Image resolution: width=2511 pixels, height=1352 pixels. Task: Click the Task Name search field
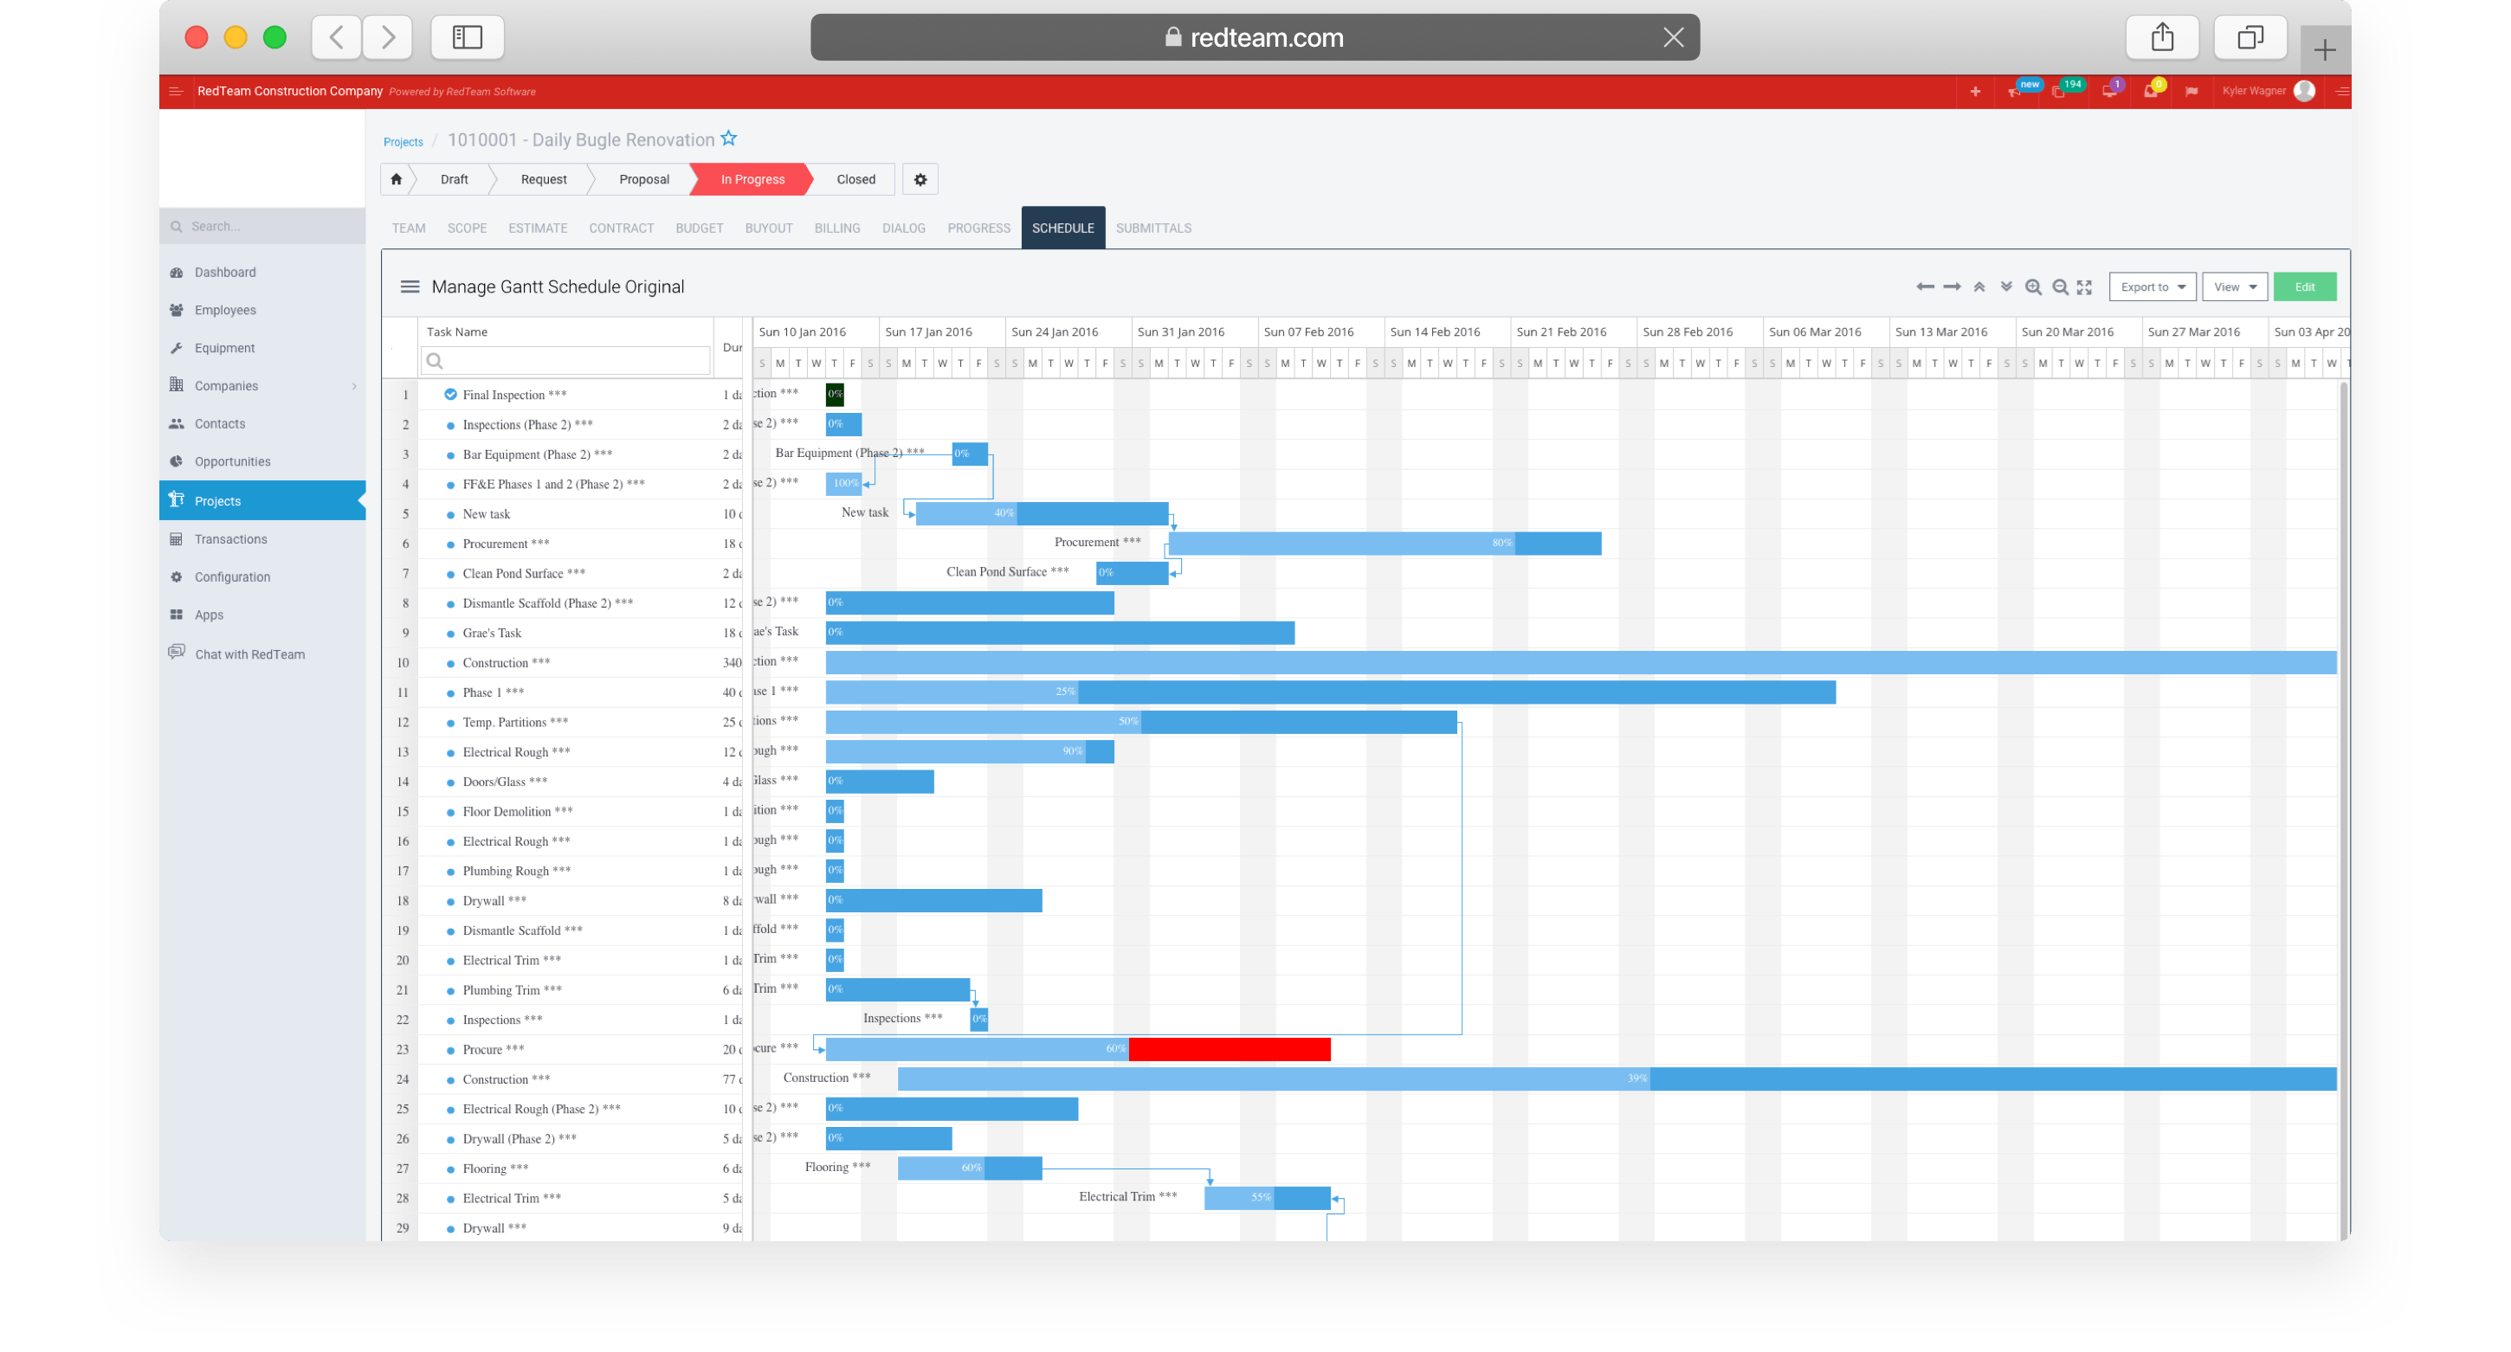[x=565, y=361]
